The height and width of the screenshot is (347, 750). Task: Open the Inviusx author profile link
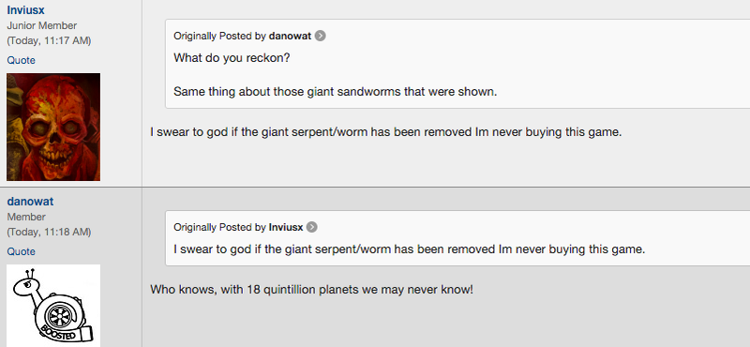click(26, 10)
